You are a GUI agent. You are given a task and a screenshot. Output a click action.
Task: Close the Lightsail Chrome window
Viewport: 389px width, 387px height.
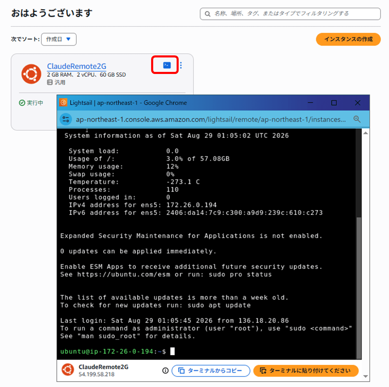357,103
